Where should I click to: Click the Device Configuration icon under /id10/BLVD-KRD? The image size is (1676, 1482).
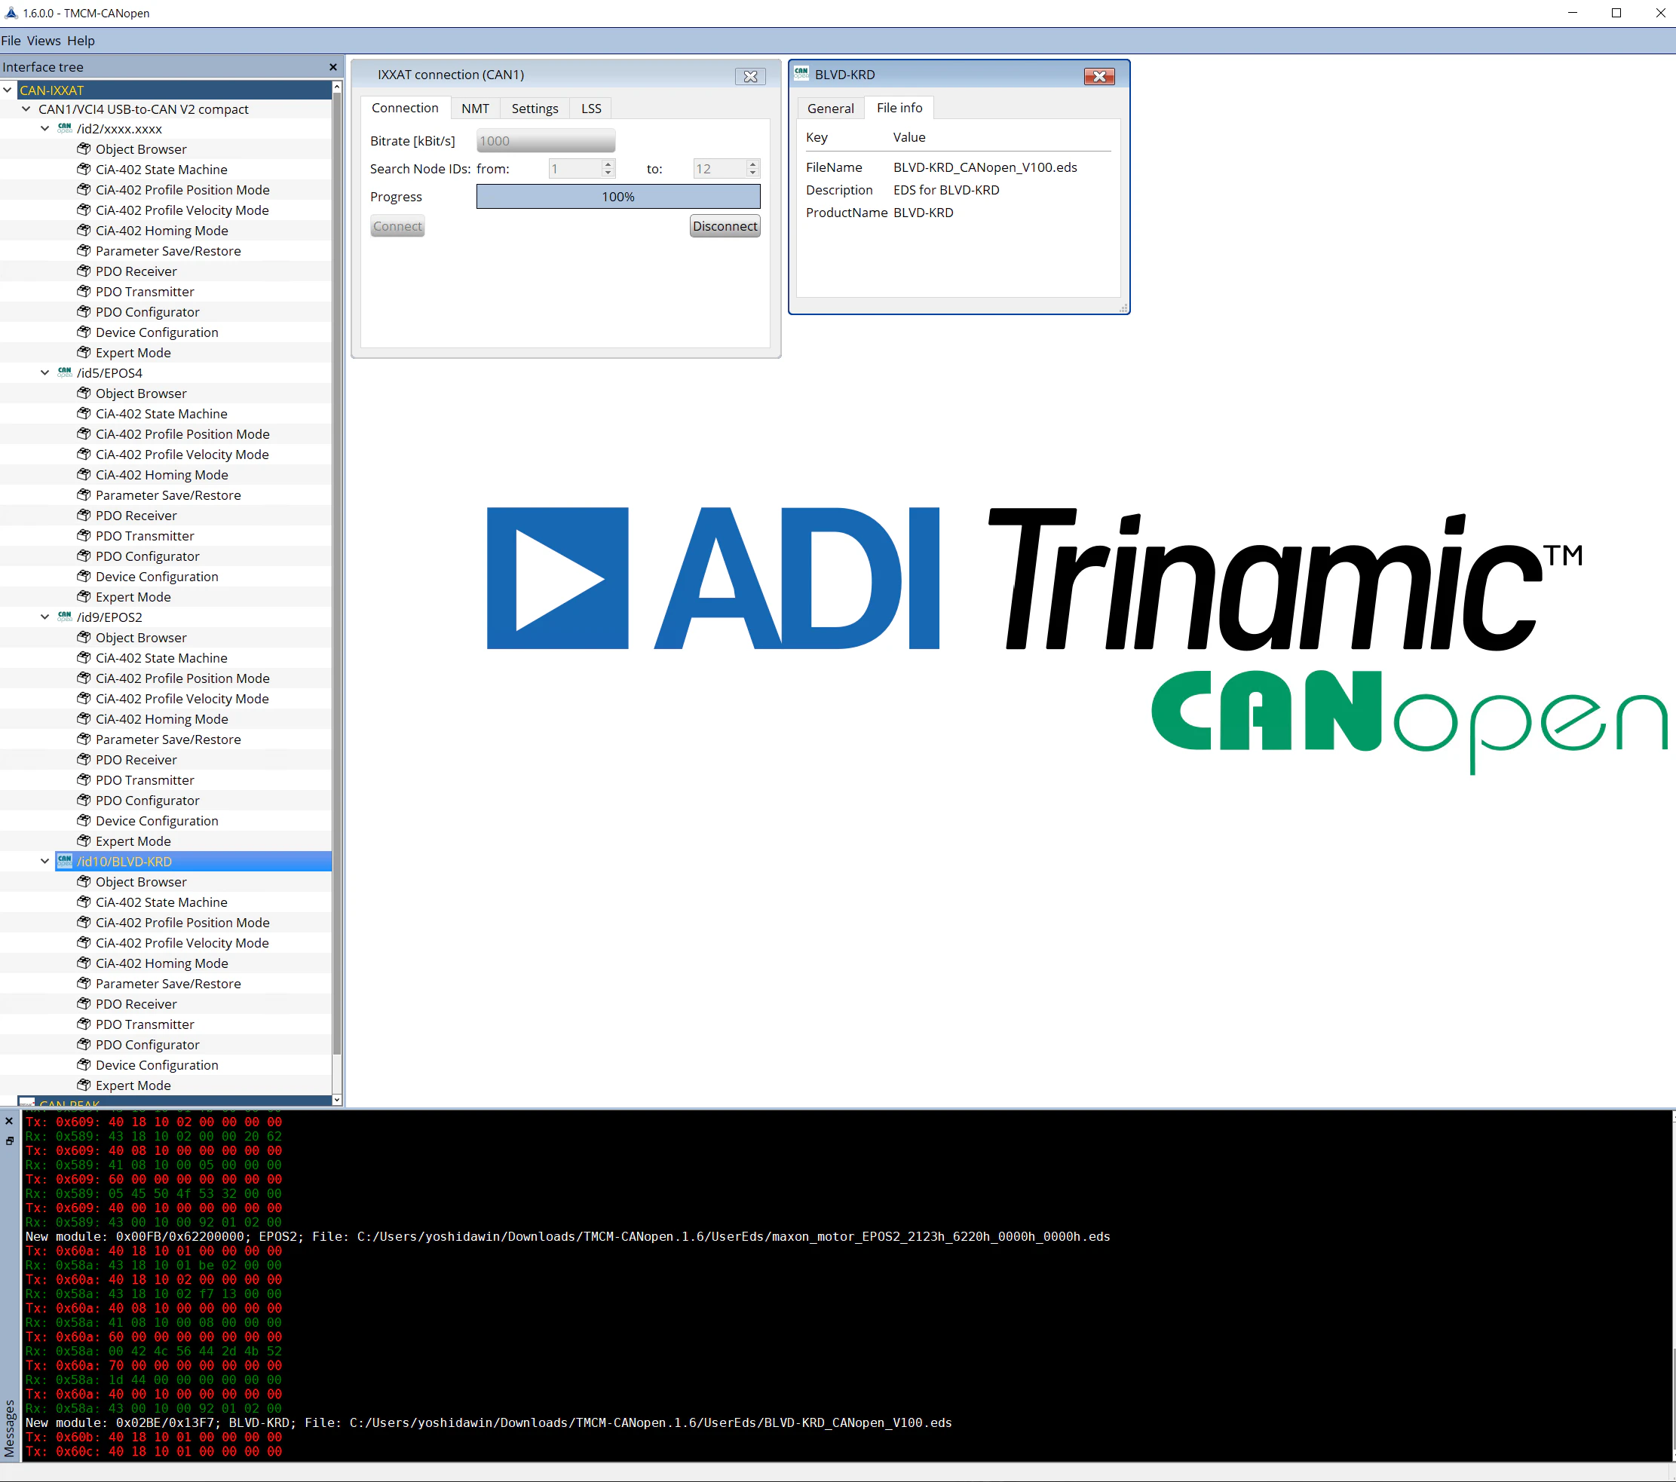[84, 1065]
